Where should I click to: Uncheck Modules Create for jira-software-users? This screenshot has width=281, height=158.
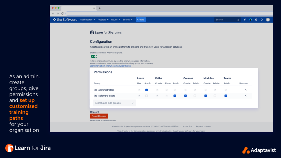pos(206,96)
